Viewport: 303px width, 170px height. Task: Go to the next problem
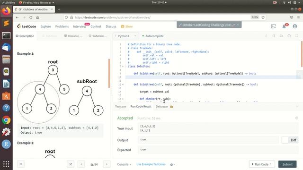coord(107,164)
